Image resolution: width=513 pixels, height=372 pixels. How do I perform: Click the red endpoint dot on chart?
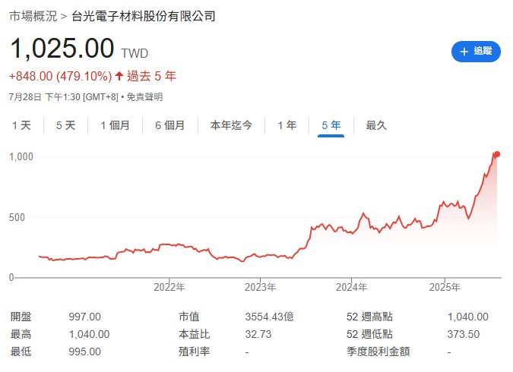[x=497, y=154]
